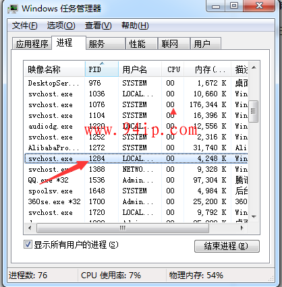Select spoolsv.exe process row
Screen dimensions: 282x287
[x=136, y=191]
